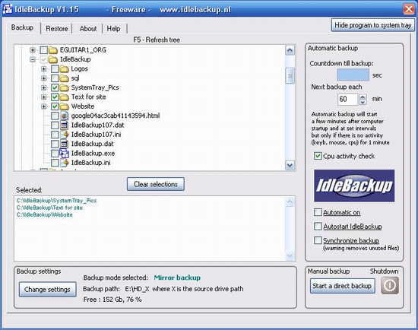Check the IdleBackup.exe file checkbox
The image size is (418, 330).
coord(55,153)
